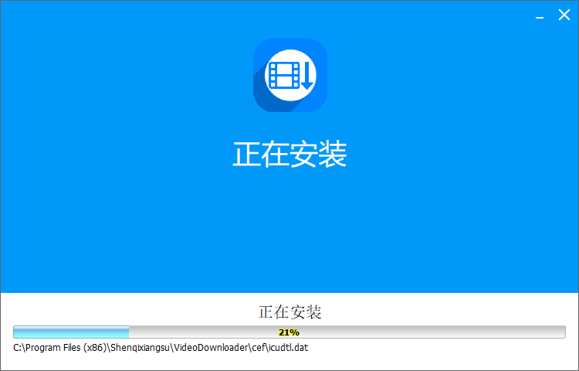579x371 pixels.
Task: Click the video downloader app logo
Action: (289, 75)
